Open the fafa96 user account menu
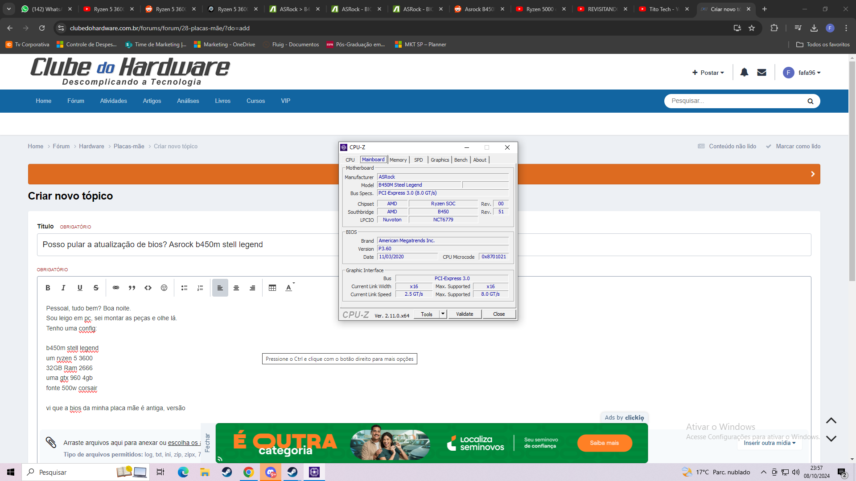Viewport: 856px width, 481px height. (x=802, y=73)
